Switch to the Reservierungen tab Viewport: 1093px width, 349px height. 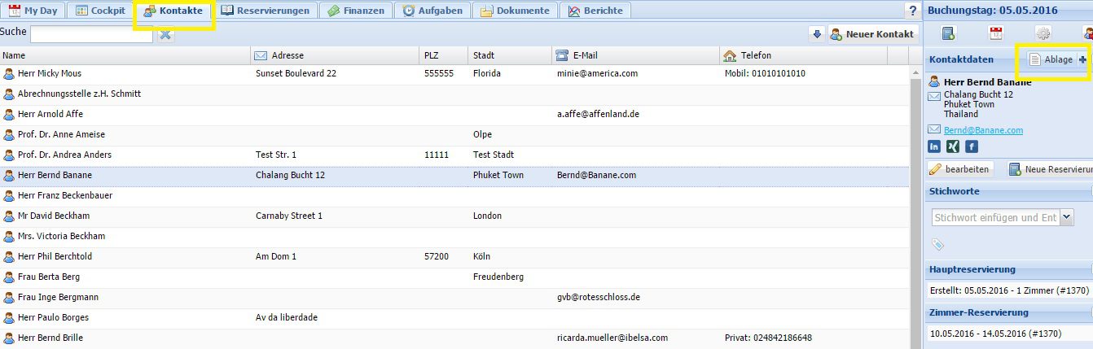point(265,11)
